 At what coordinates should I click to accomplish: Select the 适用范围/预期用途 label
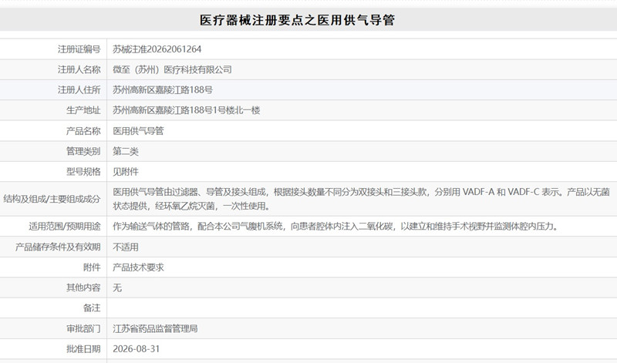click(x=65, y=227)
